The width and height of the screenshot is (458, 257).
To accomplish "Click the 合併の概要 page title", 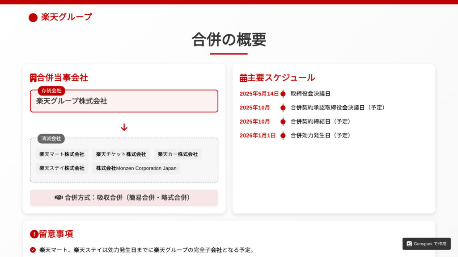I will 229,40.
